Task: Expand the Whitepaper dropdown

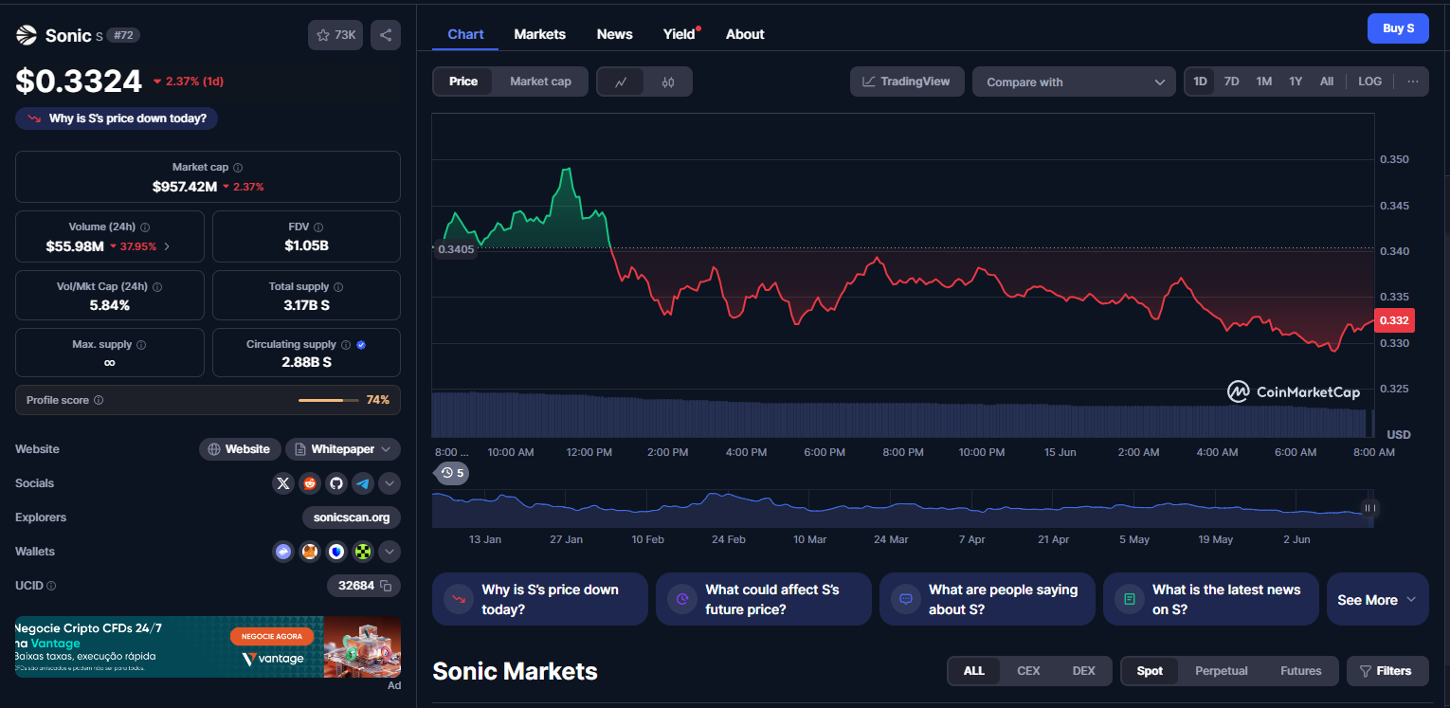Action: coord(343,449)
